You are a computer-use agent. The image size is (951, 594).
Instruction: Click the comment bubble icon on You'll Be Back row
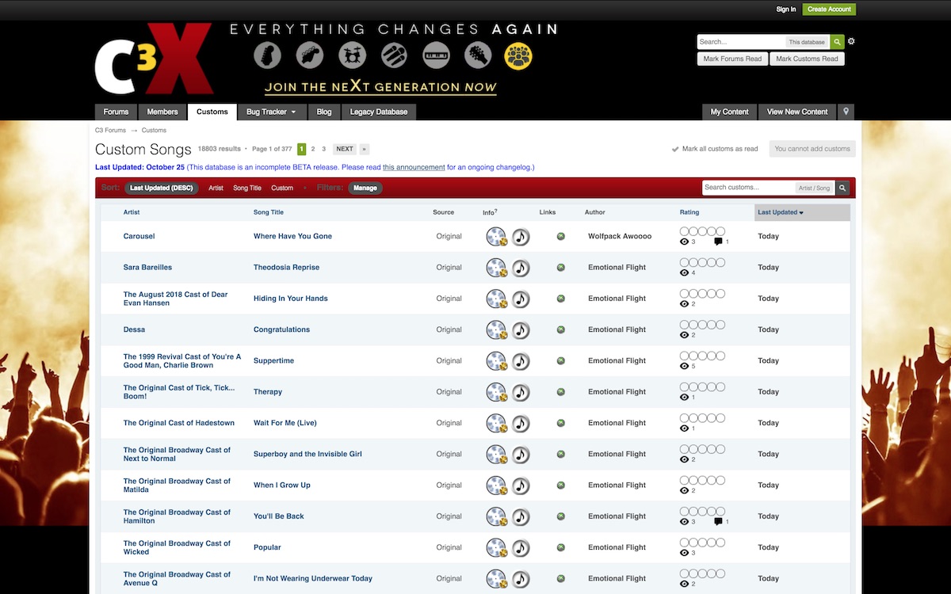click(x=718, y=522)
